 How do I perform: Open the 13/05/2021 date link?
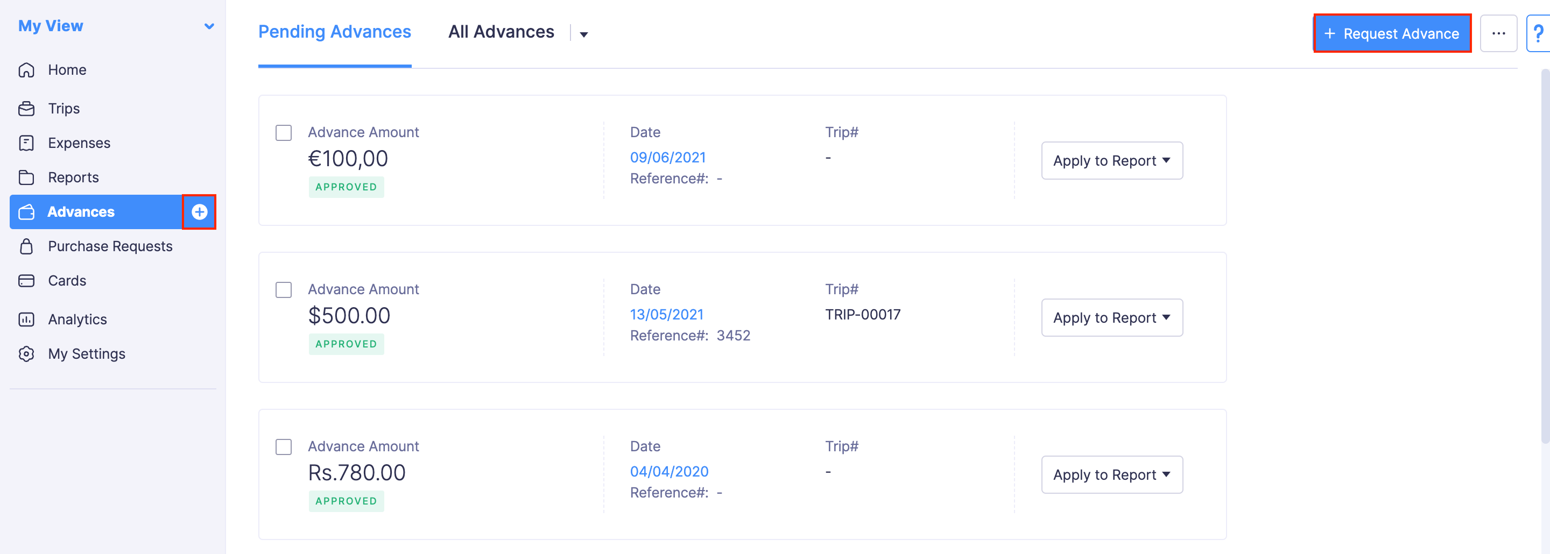pyautogui.click(x=666, y=315)
